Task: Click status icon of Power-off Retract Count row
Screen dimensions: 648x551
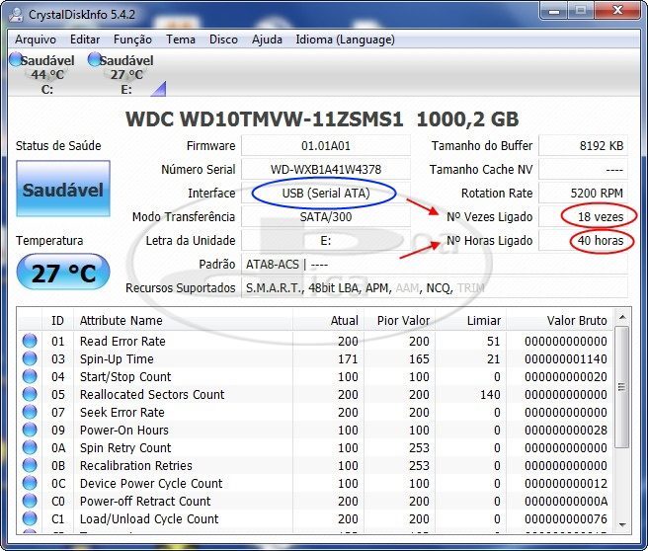Action: [30, 501]
